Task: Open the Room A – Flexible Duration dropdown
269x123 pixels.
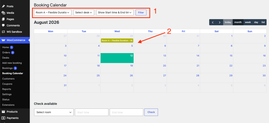Action: 53,13
